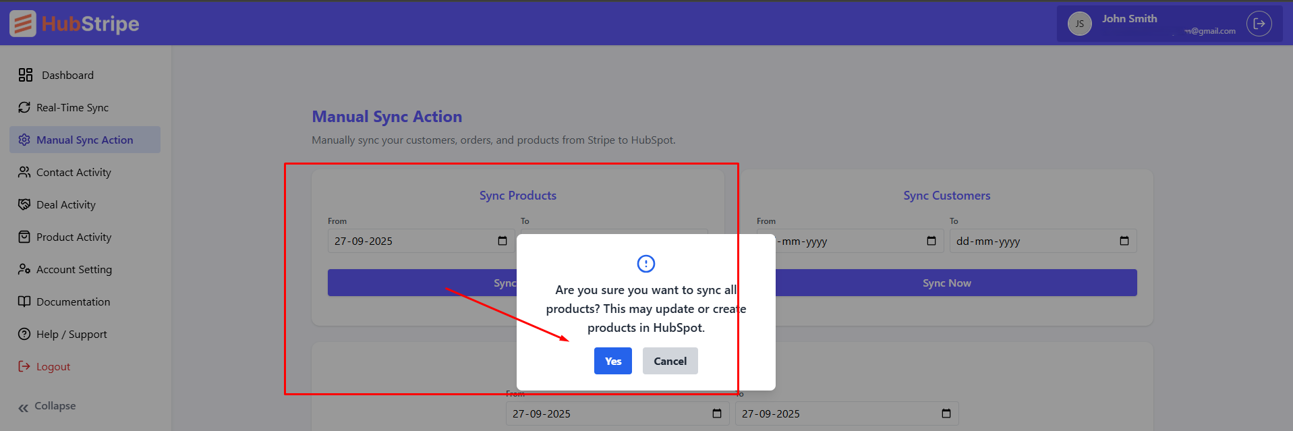Open calendar picker for Sync Customers From date
The image size is (1293, 431).
(931, 241)
